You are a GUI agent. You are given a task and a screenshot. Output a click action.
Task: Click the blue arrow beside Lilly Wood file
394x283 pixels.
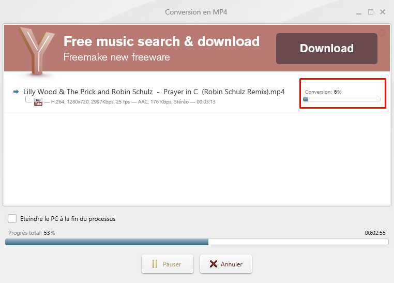16,92
